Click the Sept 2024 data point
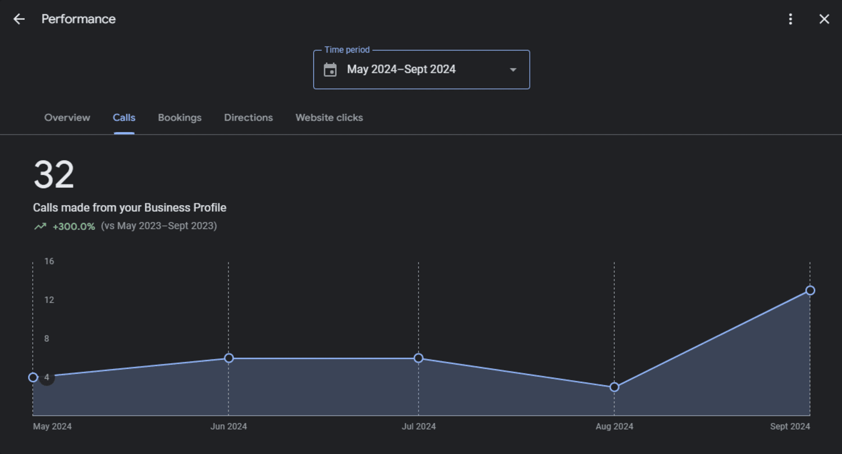 click(810, 290)
